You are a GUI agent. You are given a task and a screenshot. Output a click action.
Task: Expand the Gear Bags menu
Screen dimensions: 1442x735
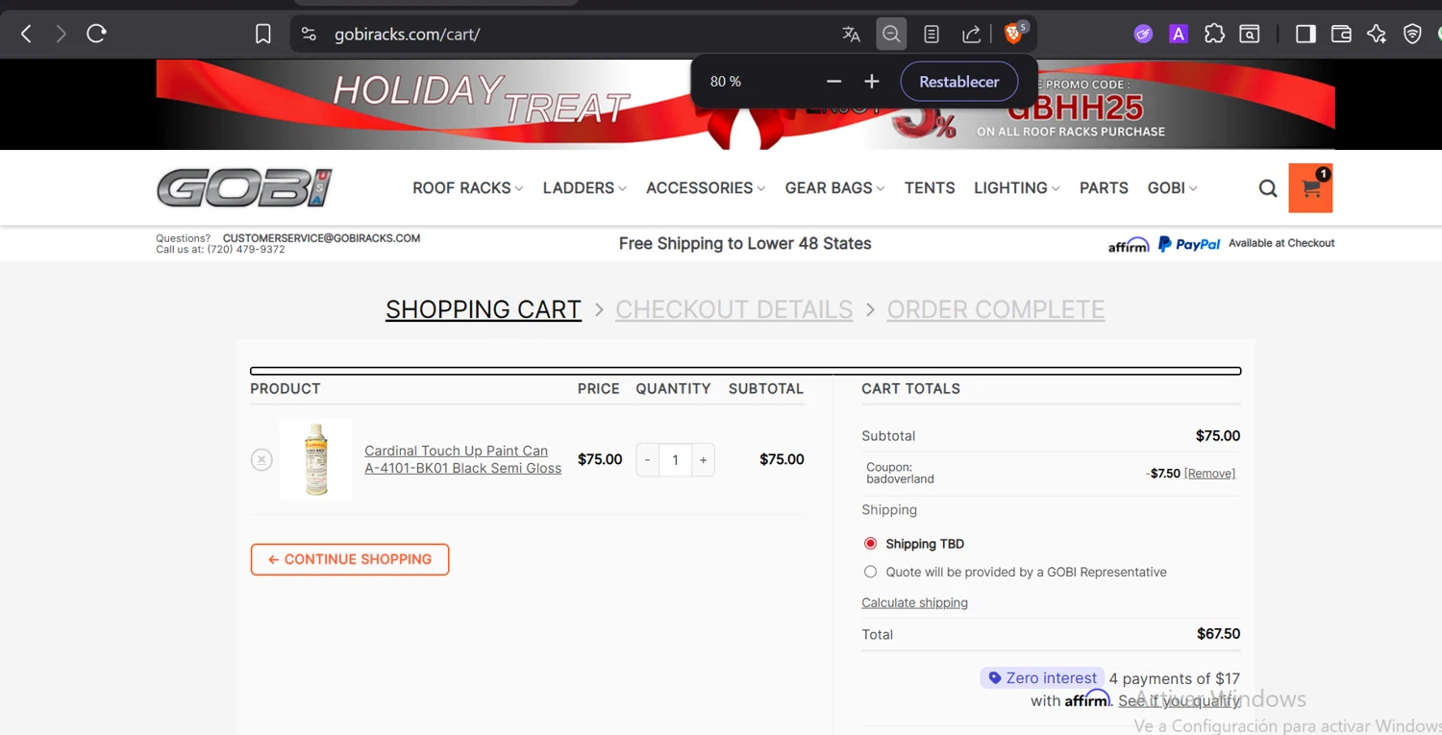pyautogui.click(x=834, y=188)
